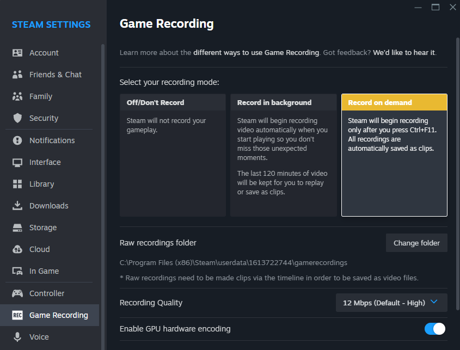
Task: Select the Off/Don't Record mode
Action: [x=173, y=155]
